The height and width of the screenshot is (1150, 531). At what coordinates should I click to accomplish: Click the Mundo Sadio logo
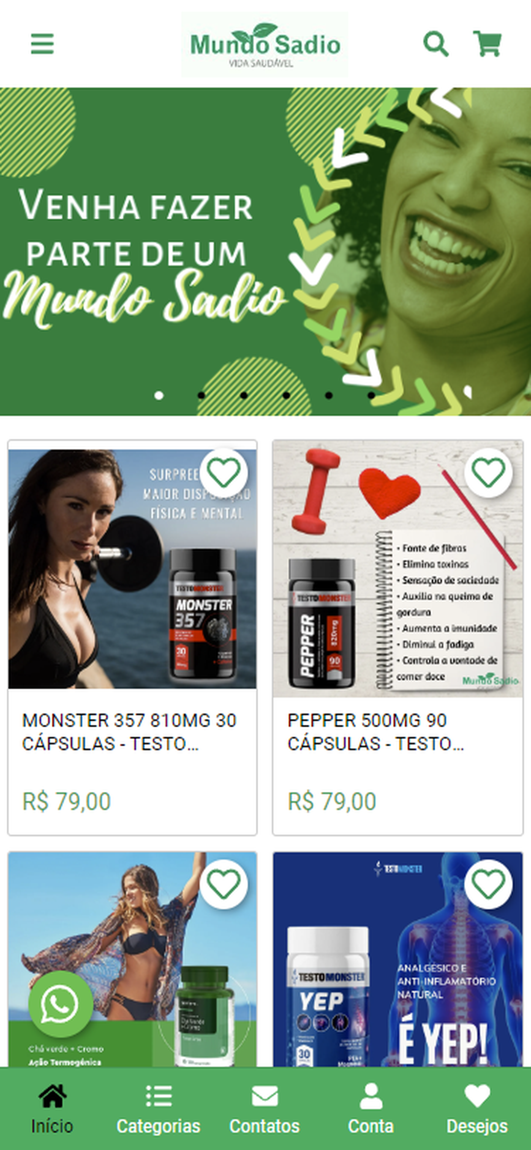(265, 44)
